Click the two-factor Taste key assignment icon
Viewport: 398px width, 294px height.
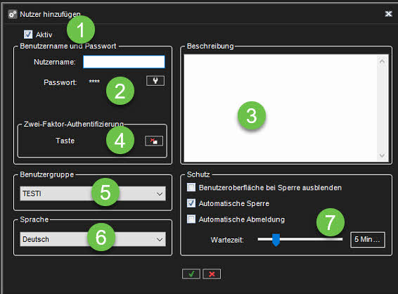154,141
